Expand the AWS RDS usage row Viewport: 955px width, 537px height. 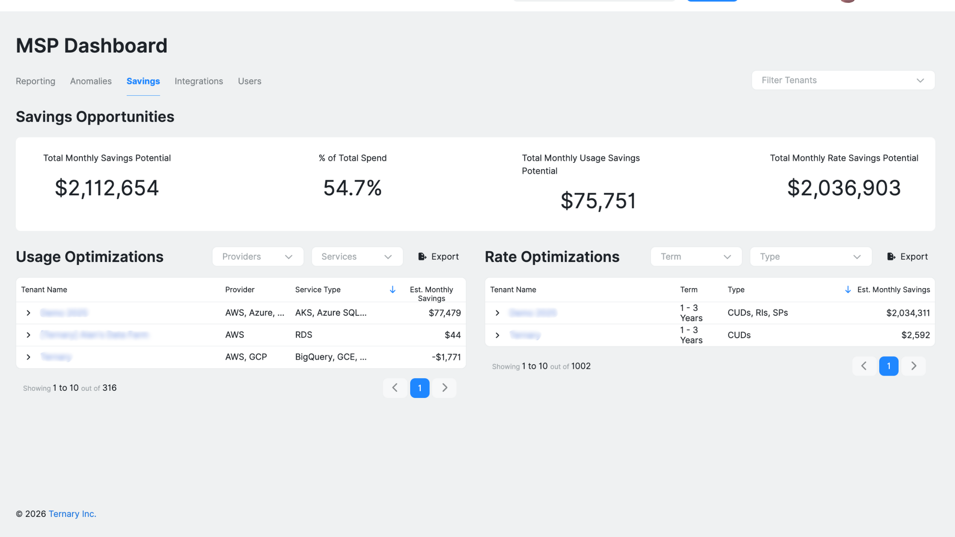point(29,335)
